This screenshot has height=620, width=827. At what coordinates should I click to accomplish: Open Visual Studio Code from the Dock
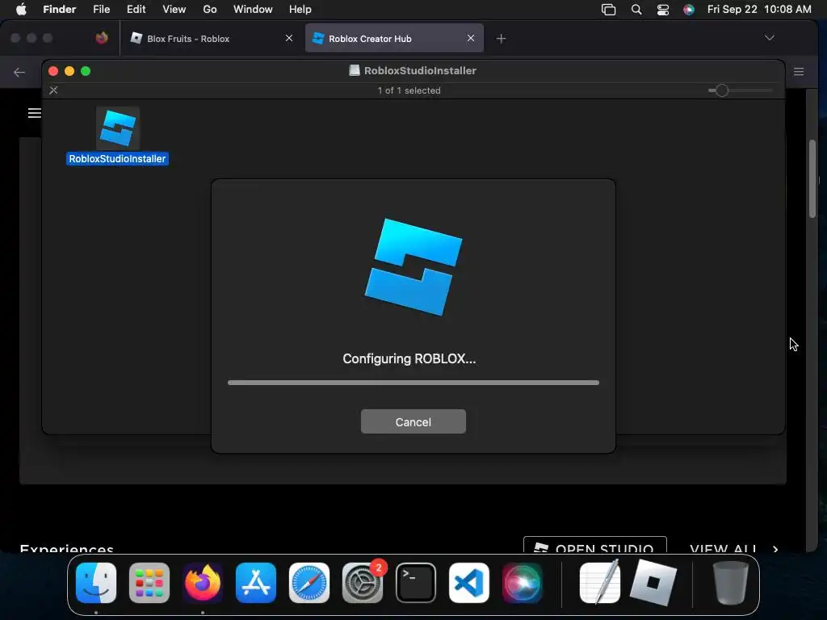click(469, 583)
